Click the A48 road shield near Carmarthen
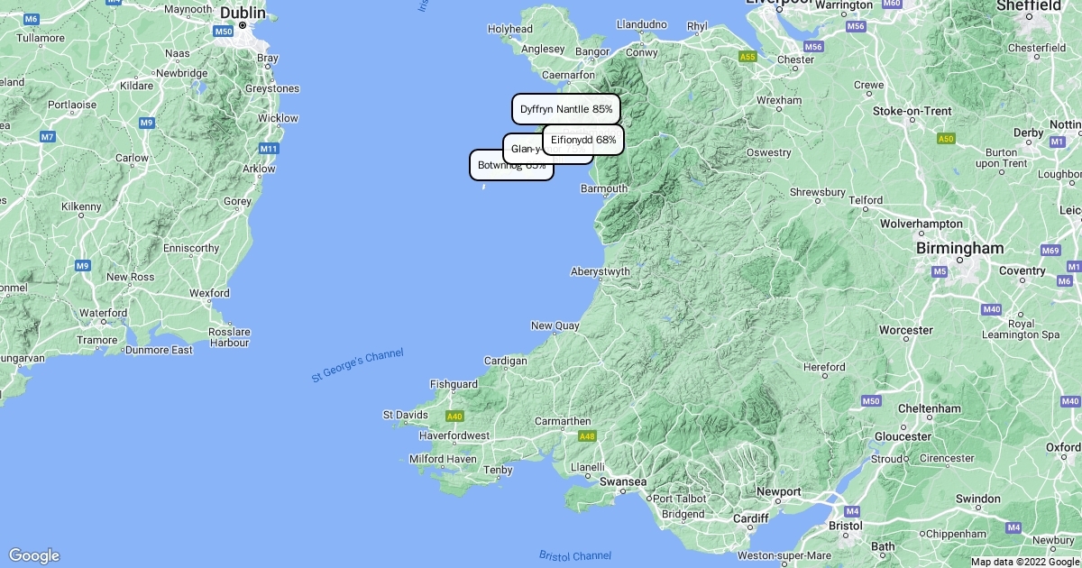The width and height of the screenshot is (1082, 568). [588, 436]
